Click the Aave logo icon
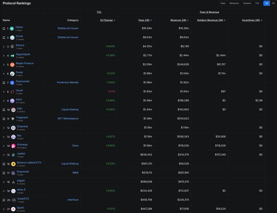 click(x=12, y=100)
